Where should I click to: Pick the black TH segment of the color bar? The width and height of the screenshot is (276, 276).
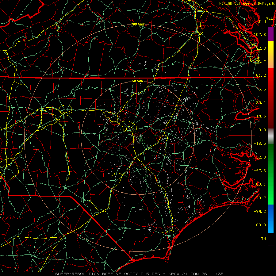tap(271, 239)
